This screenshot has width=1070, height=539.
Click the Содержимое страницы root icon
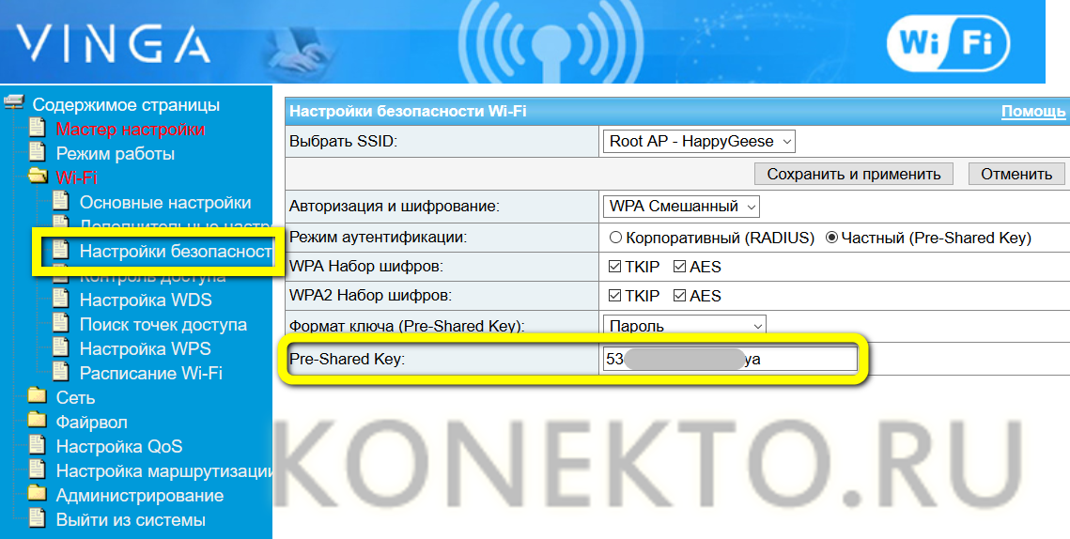pos(14,103)
